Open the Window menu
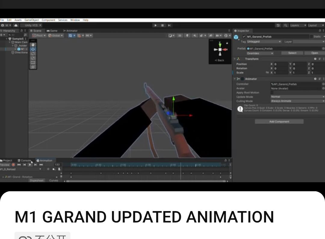 click(x=75, y=20)
